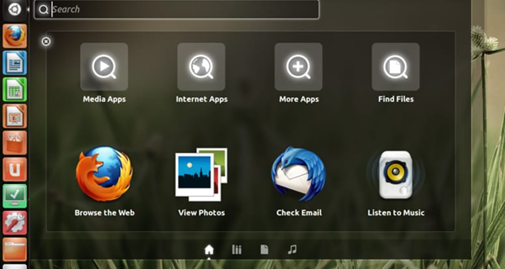Click the Media Apps label

[x=104, y=99]
